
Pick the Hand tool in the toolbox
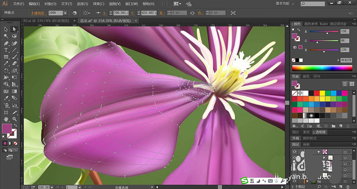pos(6,119)
